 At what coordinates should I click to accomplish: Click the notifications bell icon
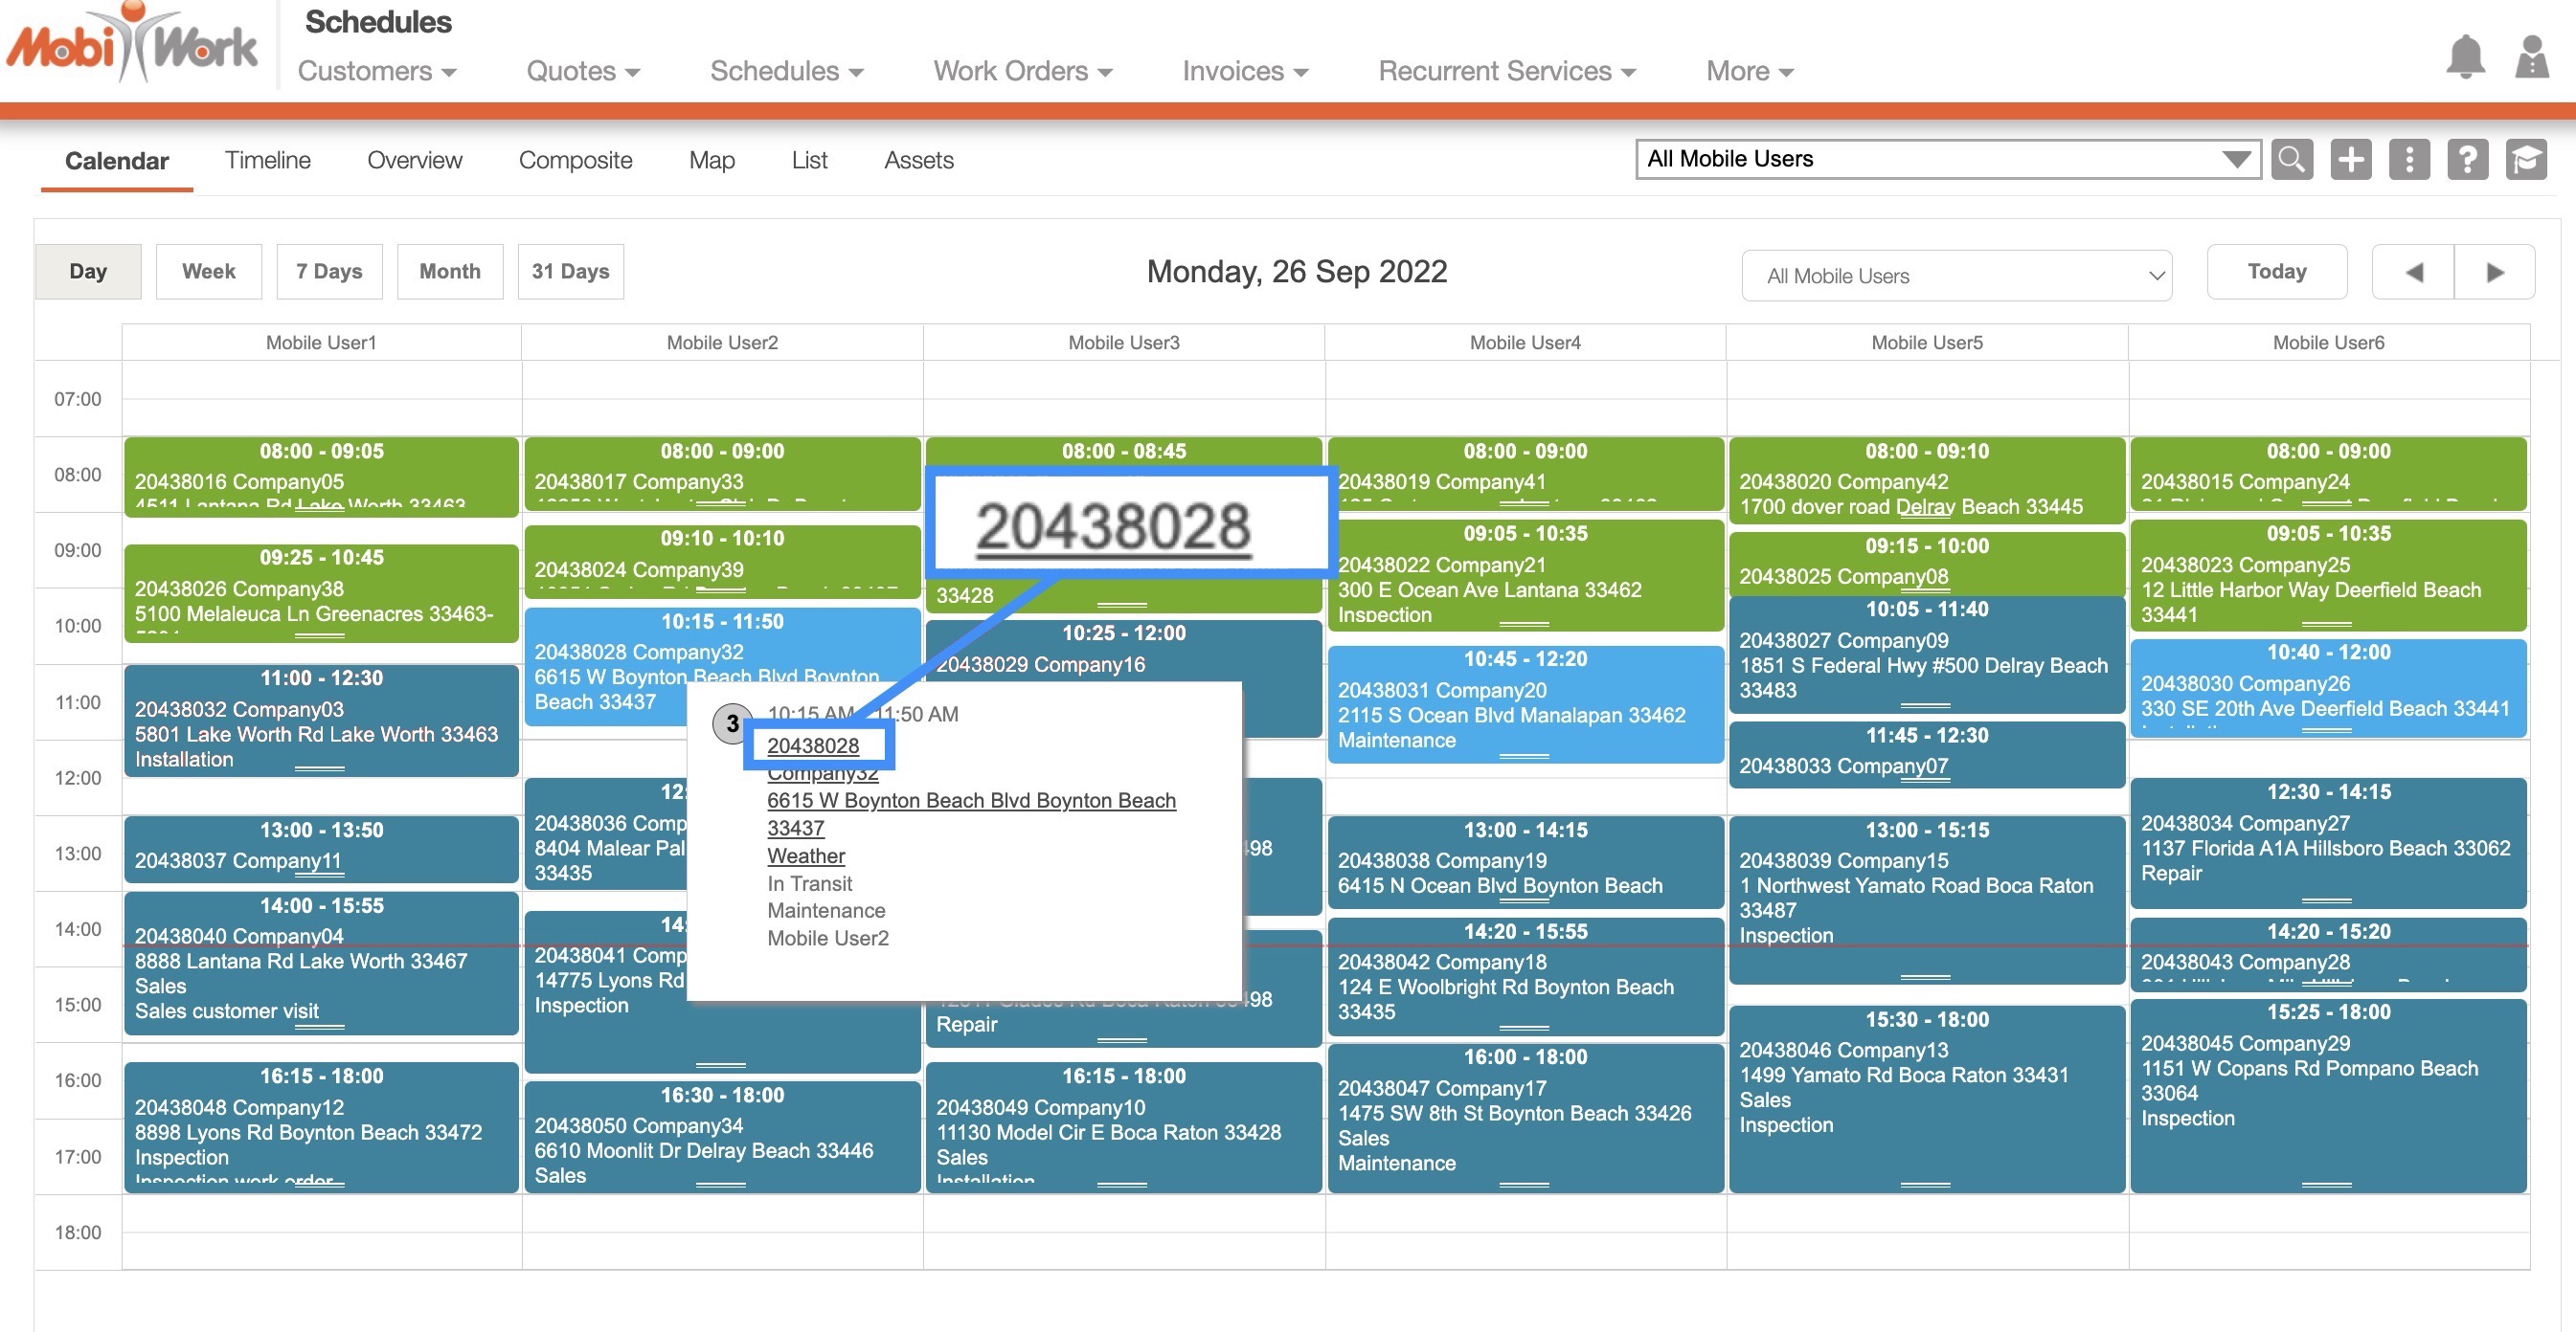point(2464,55)
